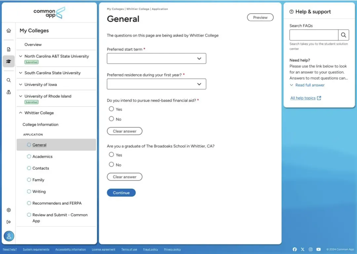This screenshot has height=254, width=357.
Task: Click the Help & support question mark icon
Action: pos(292,12)
